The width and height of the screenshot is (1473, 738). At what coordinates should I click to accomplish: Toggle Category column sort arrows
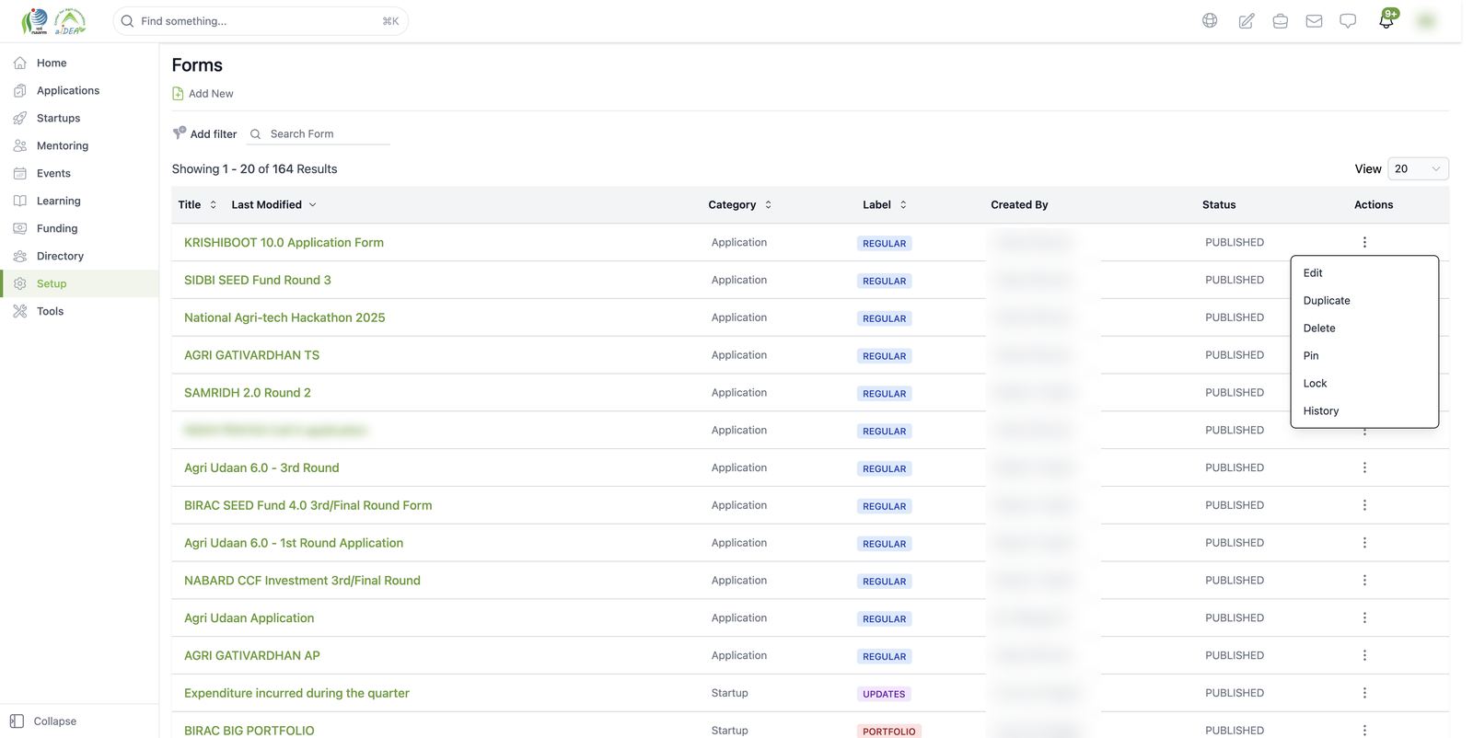pyautogui.click(x=768, y=204)
